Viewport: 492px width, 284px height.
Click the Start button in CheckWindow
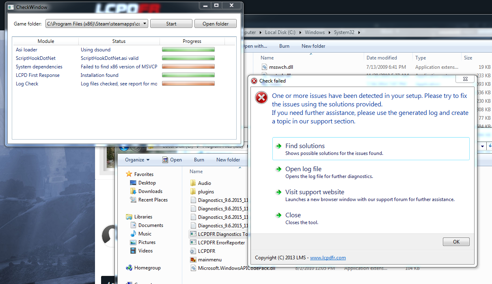click(171, 24)
